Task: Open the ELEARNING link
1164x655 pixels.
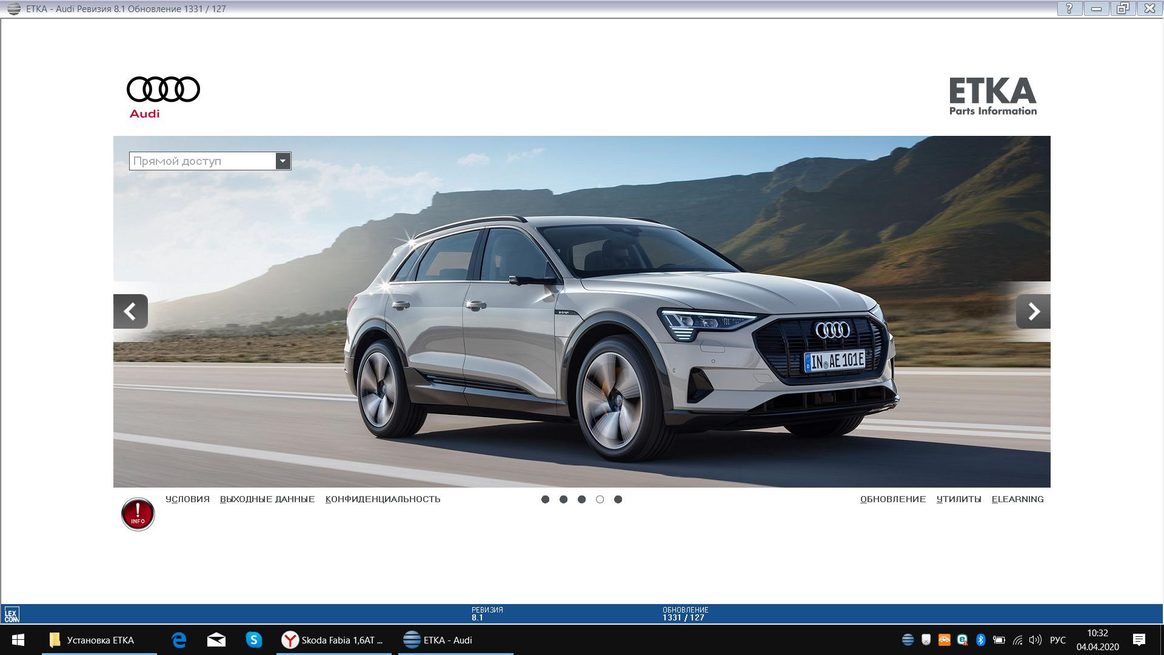Action: (x=1017, y=499)
